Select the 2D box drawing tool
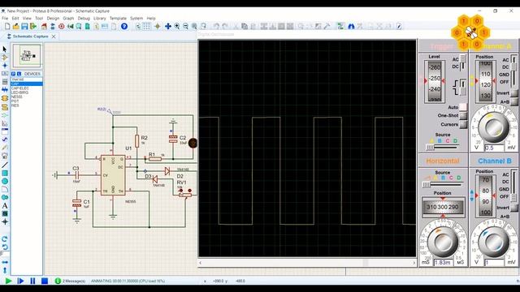 pyautogui.click(x=5, y=173)
